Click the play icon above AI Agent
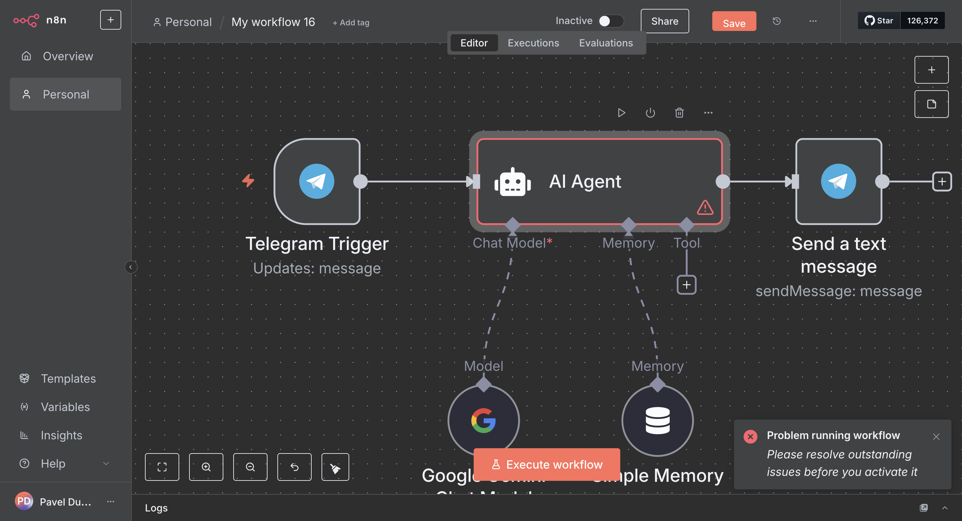962x521 pixels. (x=621, y=113)
